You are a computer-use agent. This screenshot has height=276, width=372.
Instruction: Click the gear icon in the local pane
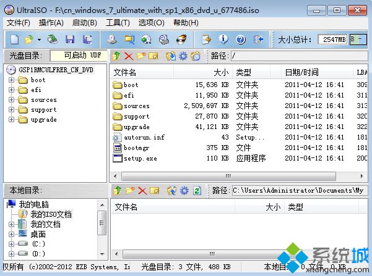(x=184, y=191)
